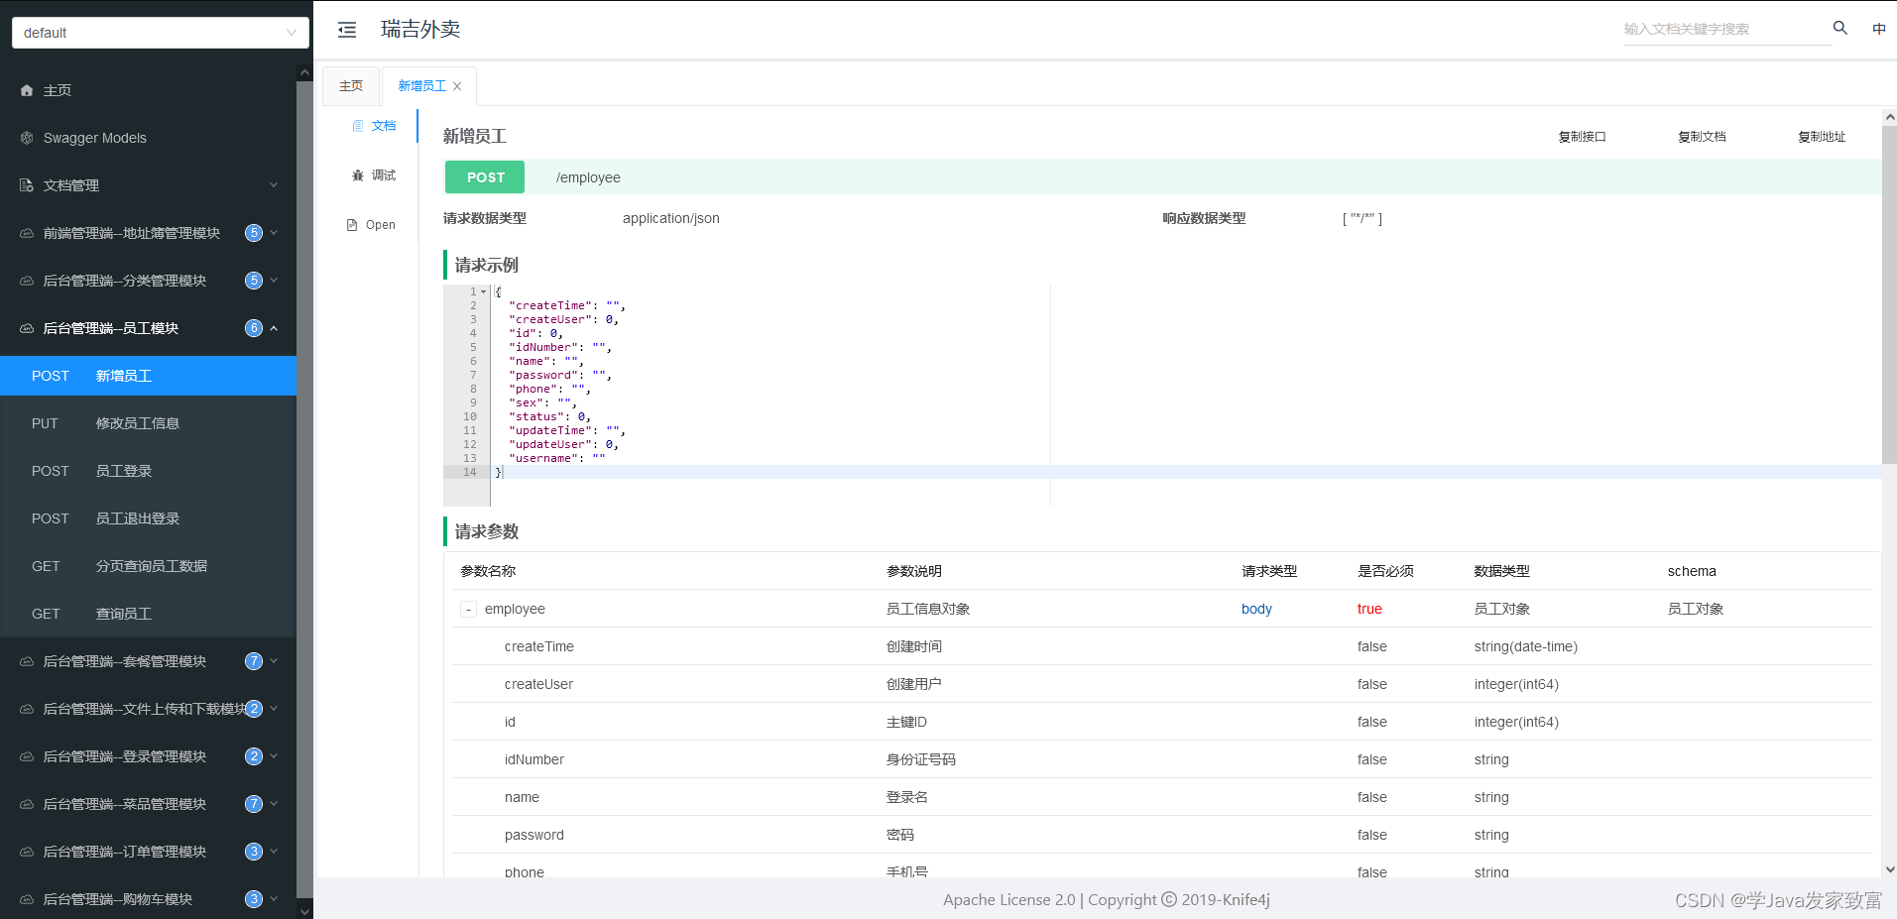1897x919 pixels.
Task: Click the search magnifier icon
Action: (x=1840, y=28)
